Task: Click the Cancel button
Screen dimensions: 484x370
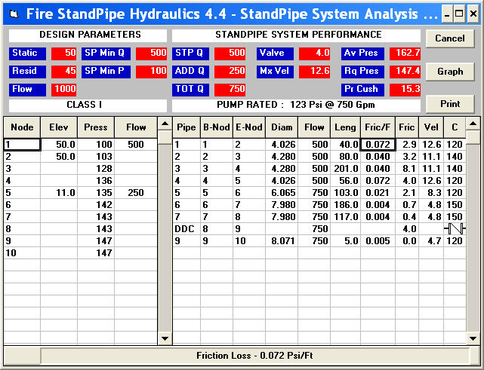Action: (x=450, y=38)
